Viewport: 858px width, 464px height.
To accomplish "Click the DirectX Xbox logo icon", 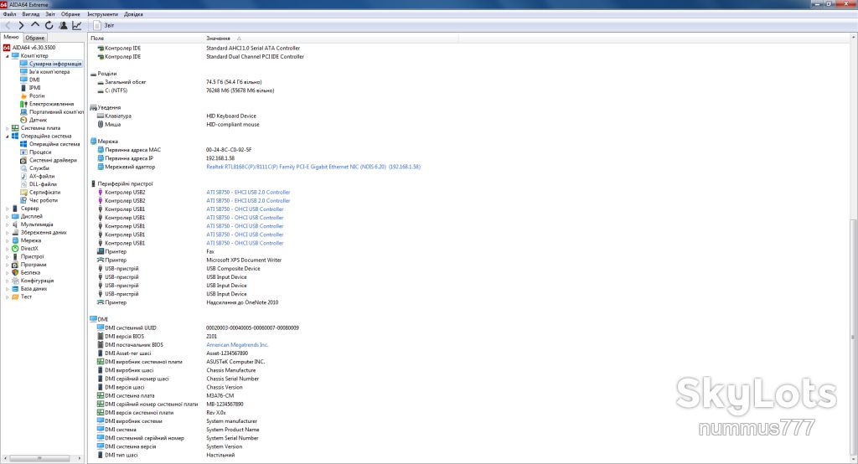I will pyautogui.click(x=15, y=249).
